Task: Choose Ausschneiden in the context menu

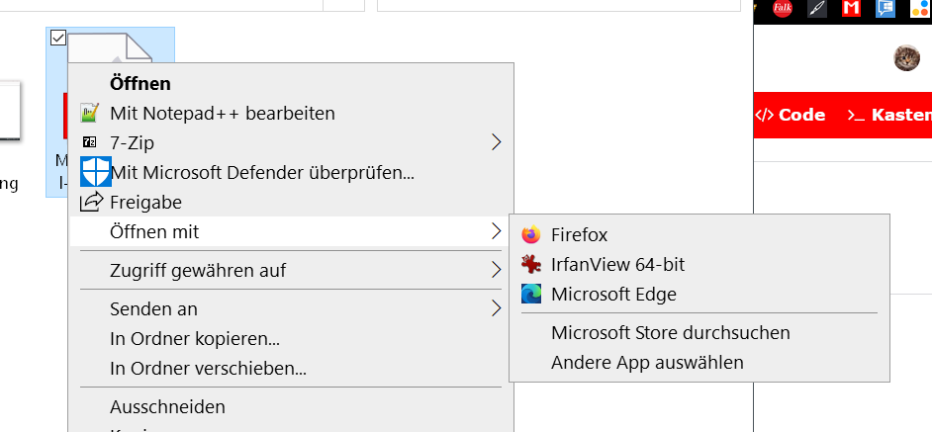Action: coord(167,407)
